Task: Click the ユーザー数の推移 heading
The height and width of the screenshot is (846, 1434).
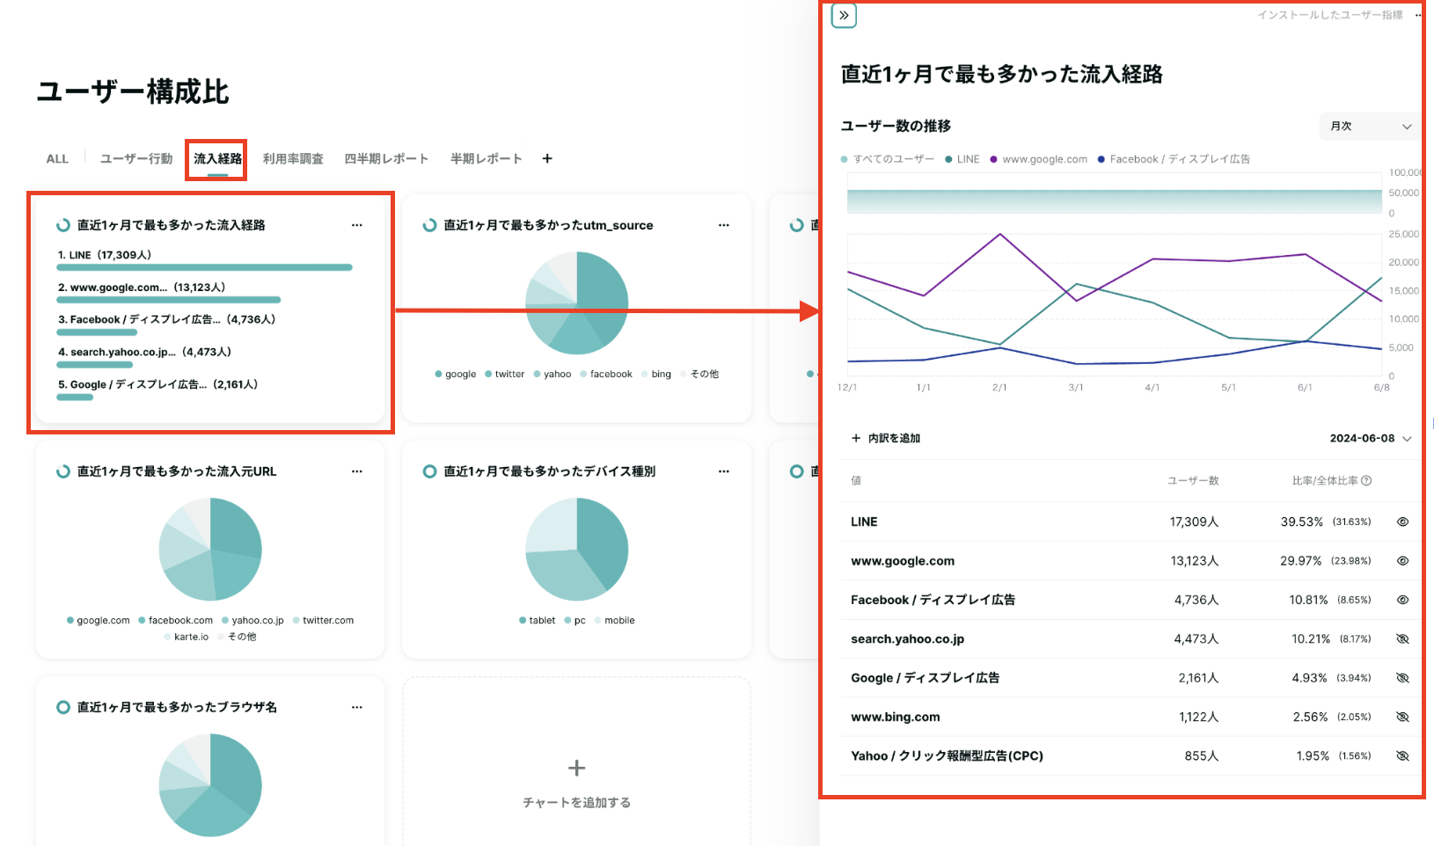Action: click(896, 126)
